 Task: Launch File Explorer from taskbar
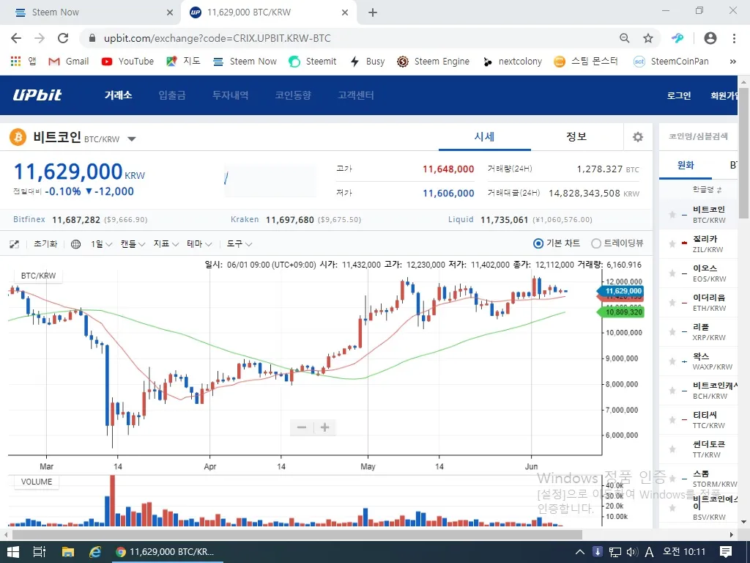point(67,552)
